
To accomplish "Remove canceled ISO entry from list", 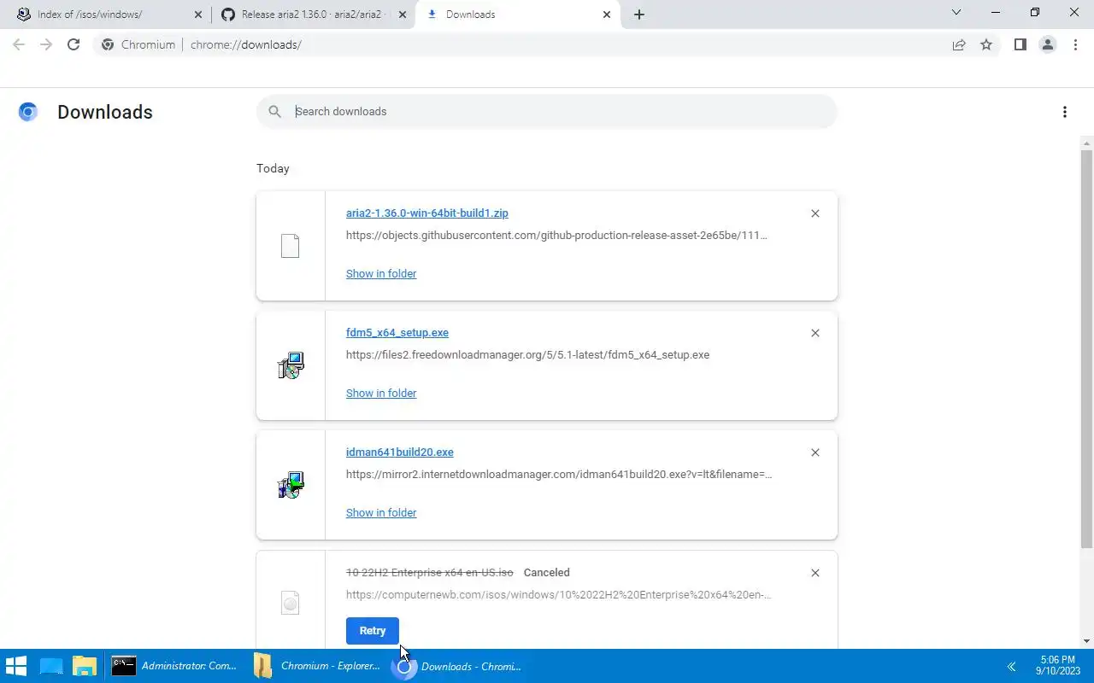I will [815, 573].
